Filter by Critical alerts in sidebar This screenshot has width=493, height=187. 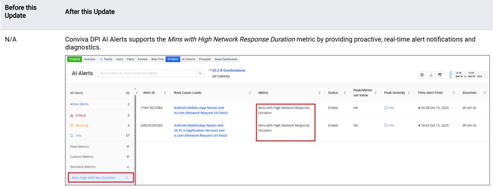[81, 115]
